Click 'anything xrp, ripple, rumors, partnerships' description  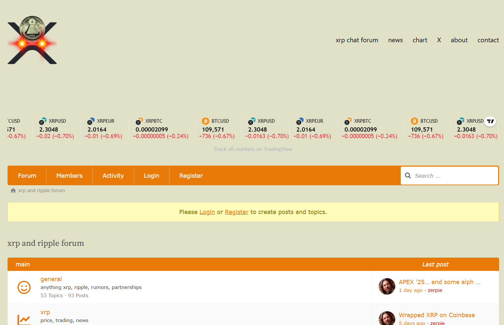tap(91, 287)
